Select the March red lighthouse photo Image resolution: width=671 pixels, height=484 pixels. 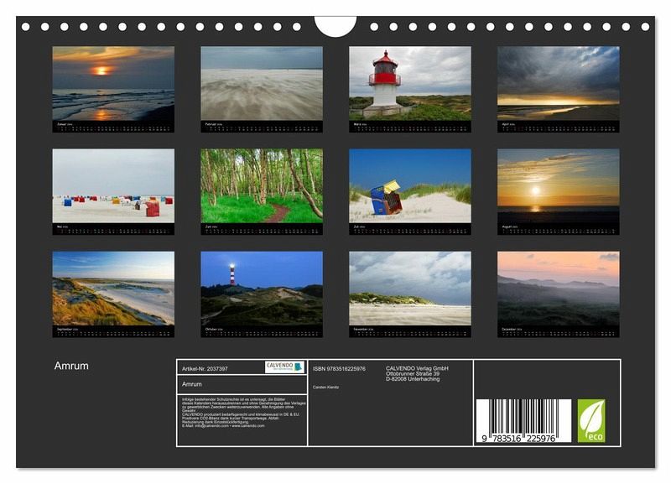410,83
